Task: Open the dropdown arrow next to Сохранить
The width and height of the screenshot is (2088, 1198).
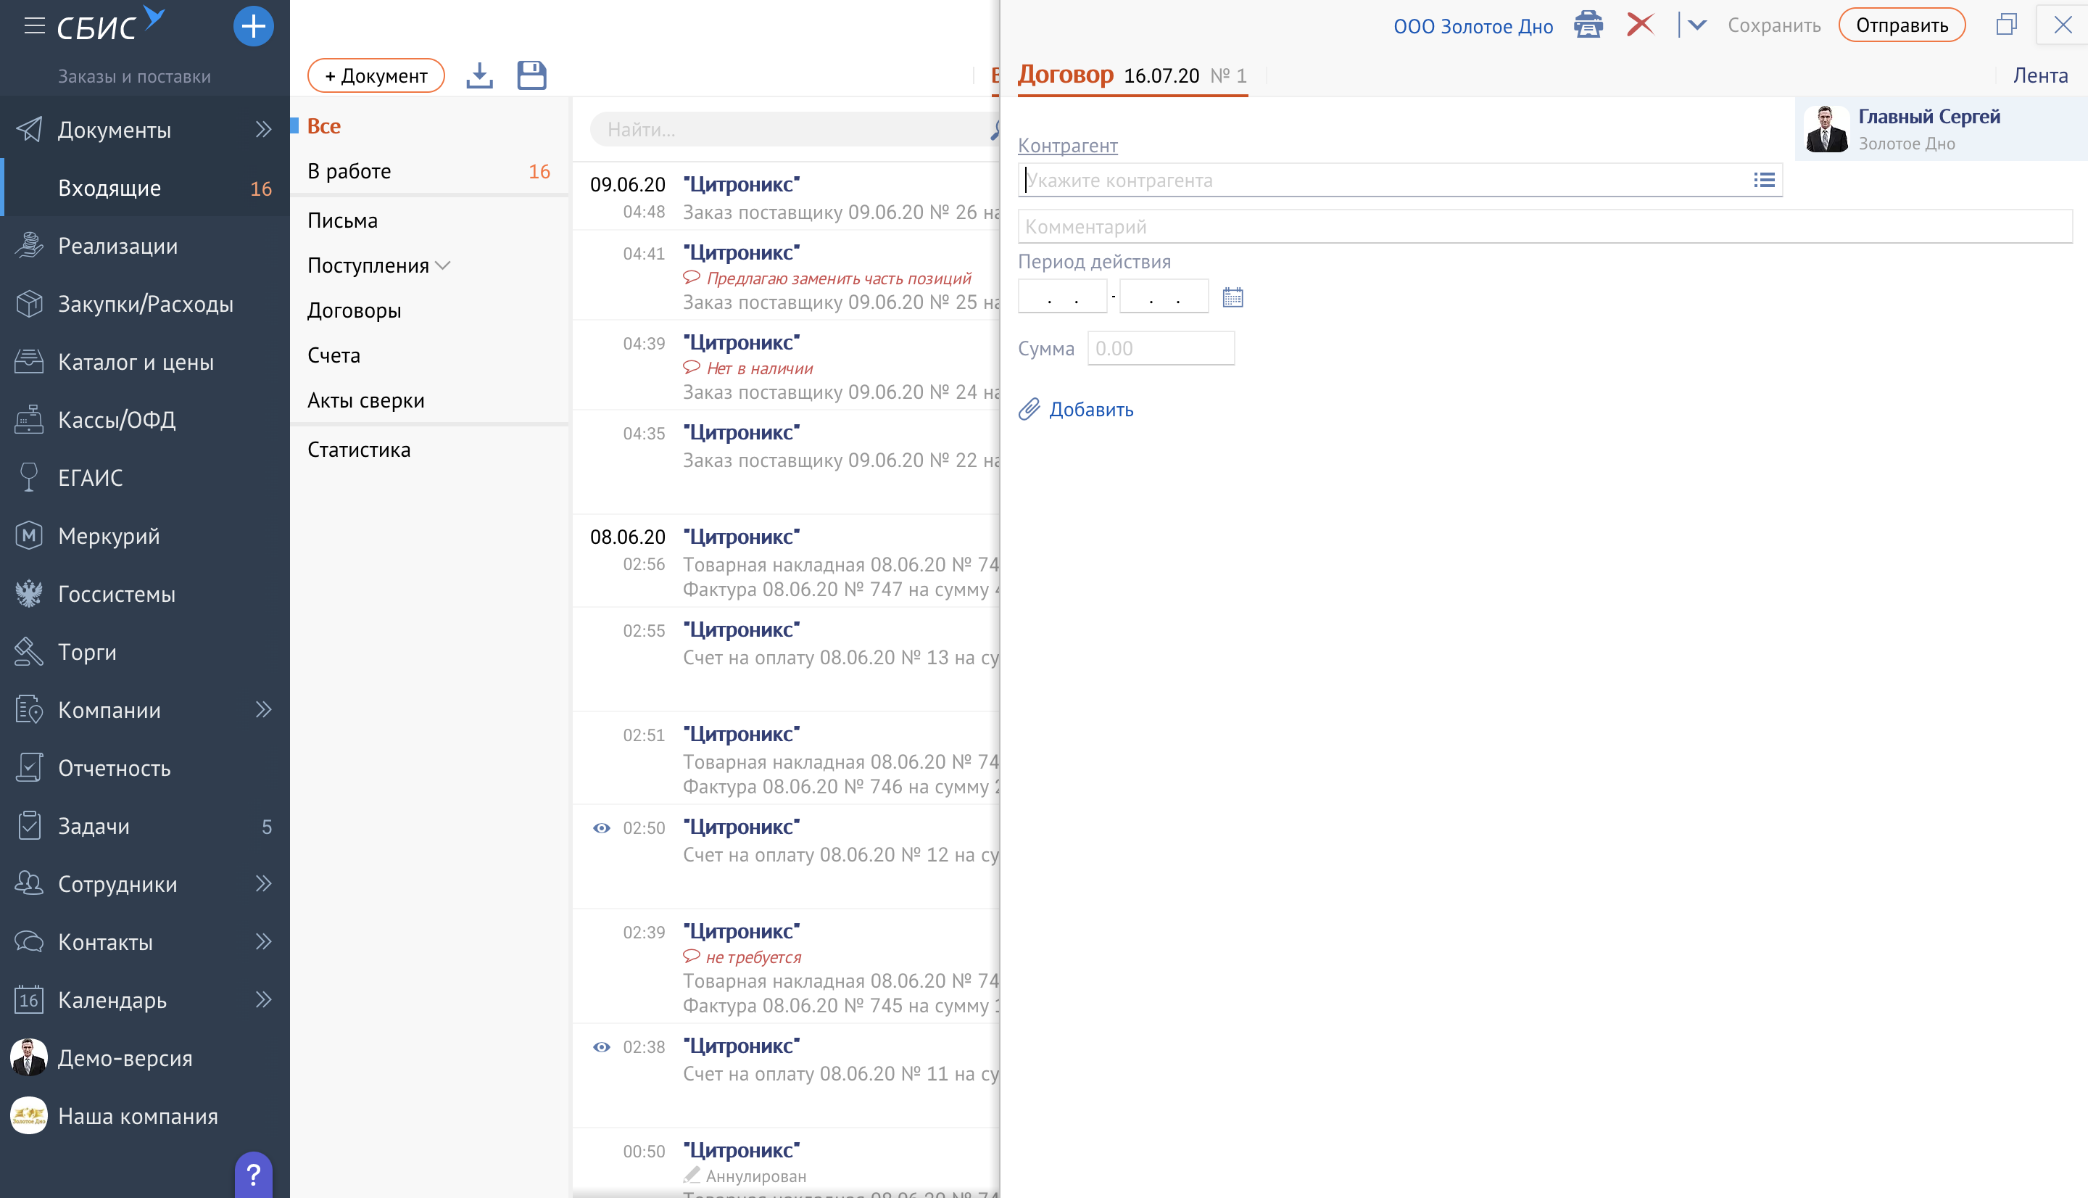Action: (x=1696, y=25)
